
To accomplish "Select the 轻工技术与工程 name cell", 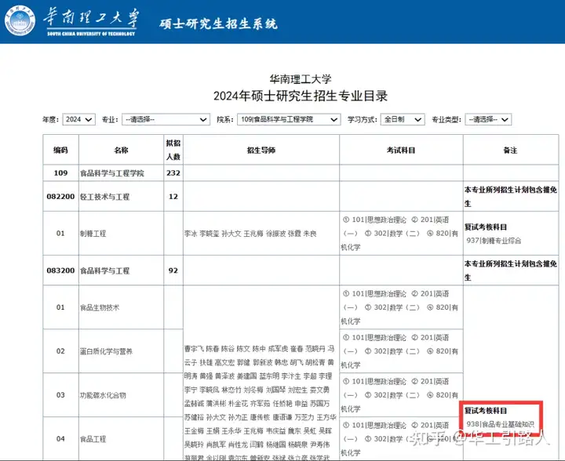I will pyautogui.click(x=121, y=197).
